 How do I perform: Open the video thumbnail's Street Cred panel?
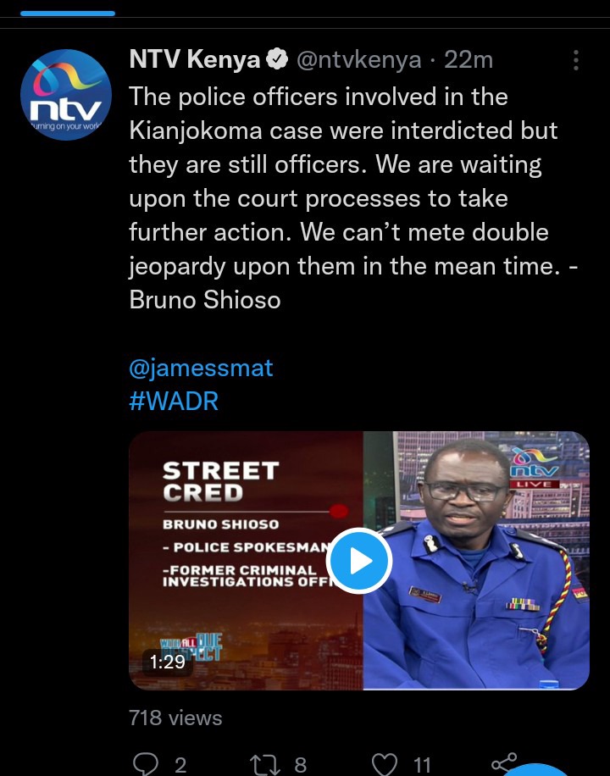(246, 561)
